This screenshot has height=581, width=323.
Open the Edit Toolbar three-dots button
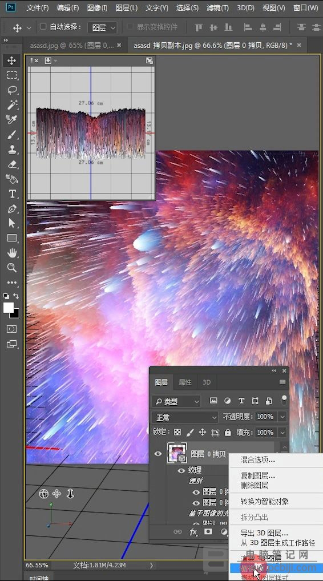pos(12,283)
